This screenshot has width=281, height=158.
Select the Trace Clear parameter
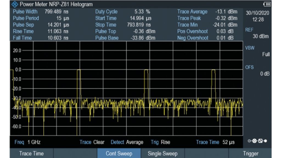point(92,142)
